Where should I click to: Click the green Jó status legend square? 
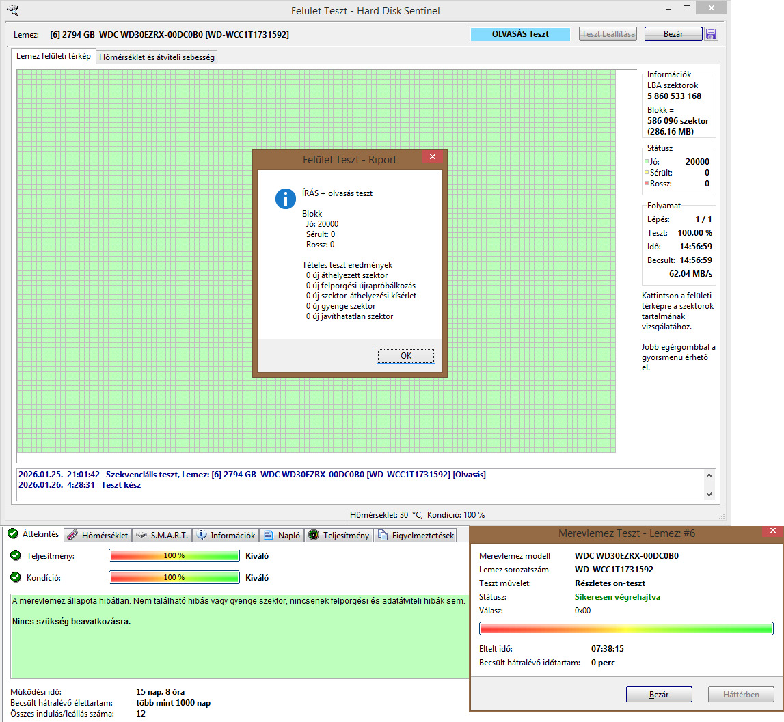click(x=647, y=161)
